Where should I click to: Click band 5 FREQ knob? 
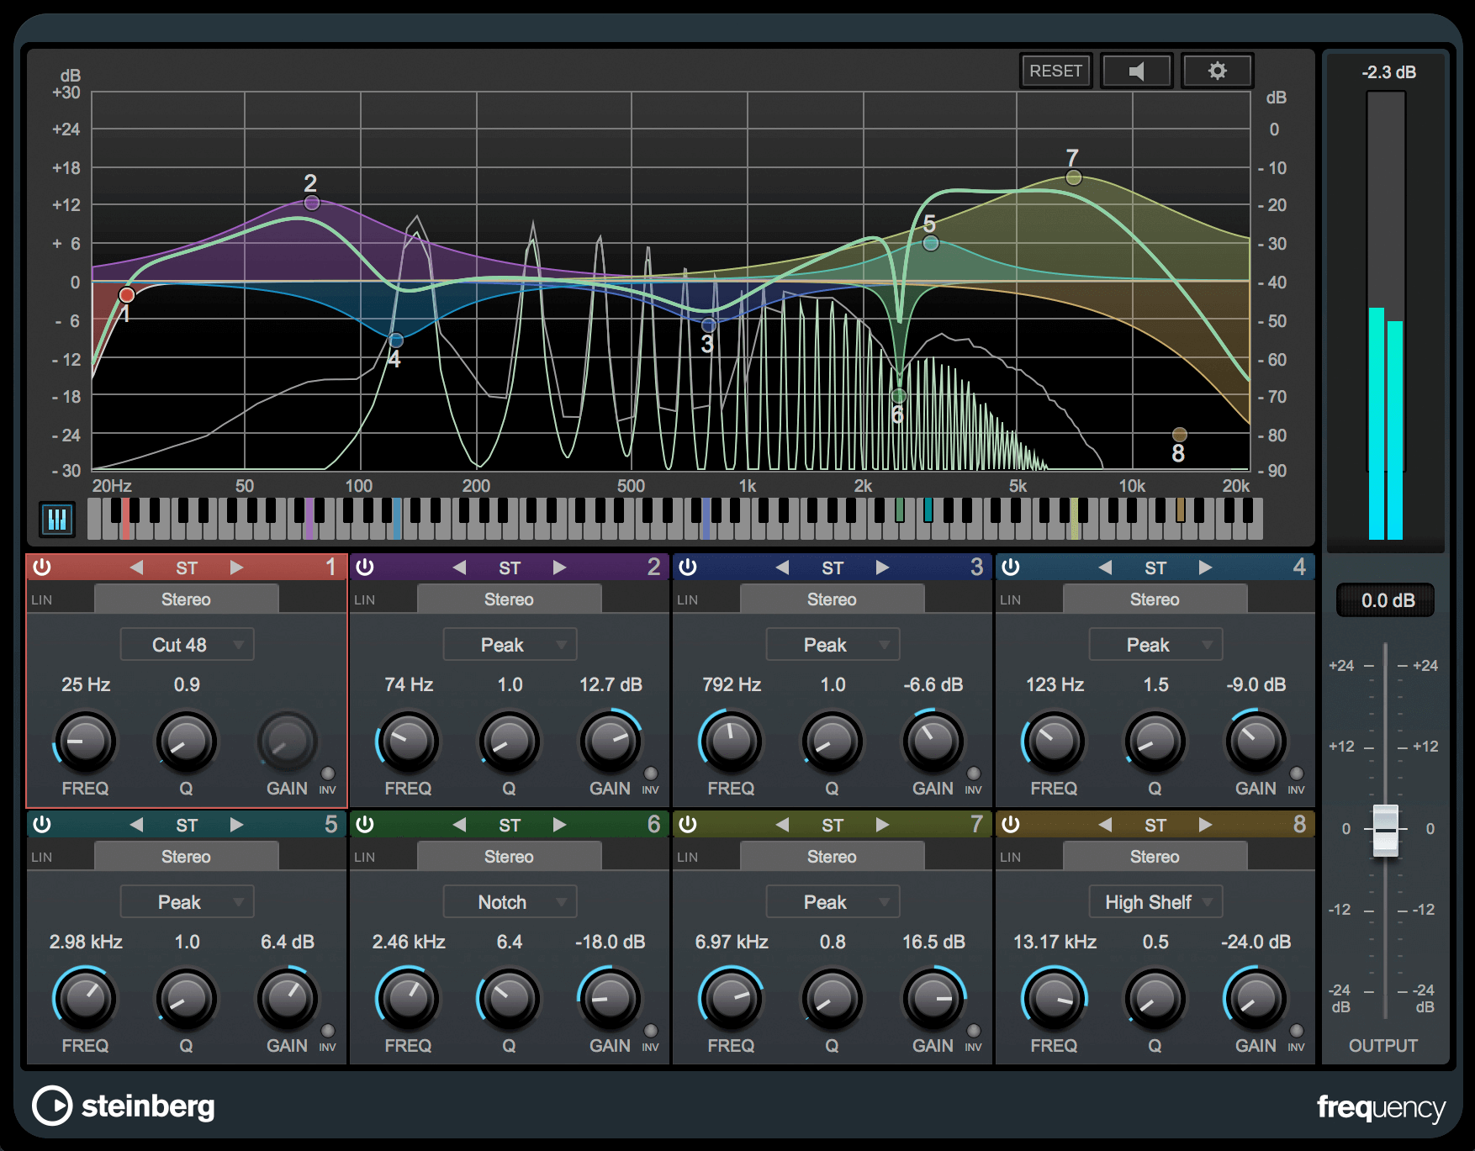[x=86, y=999]
